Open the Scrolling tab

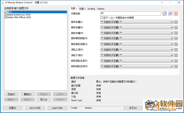pyautogui.click(x=91, y=9)
